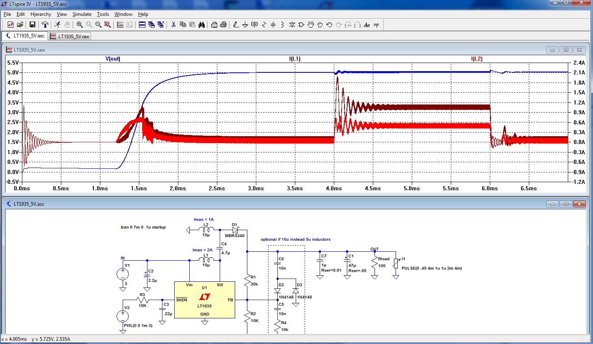The image size is (593, 344).
Task: Open the Simulate menu
Action: tap(82, 14)
